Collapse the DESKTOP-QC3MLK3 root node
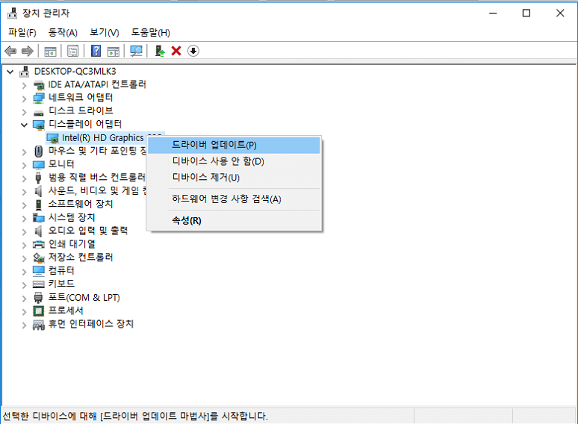The image size is (578, 424). (x=10, y=72)
